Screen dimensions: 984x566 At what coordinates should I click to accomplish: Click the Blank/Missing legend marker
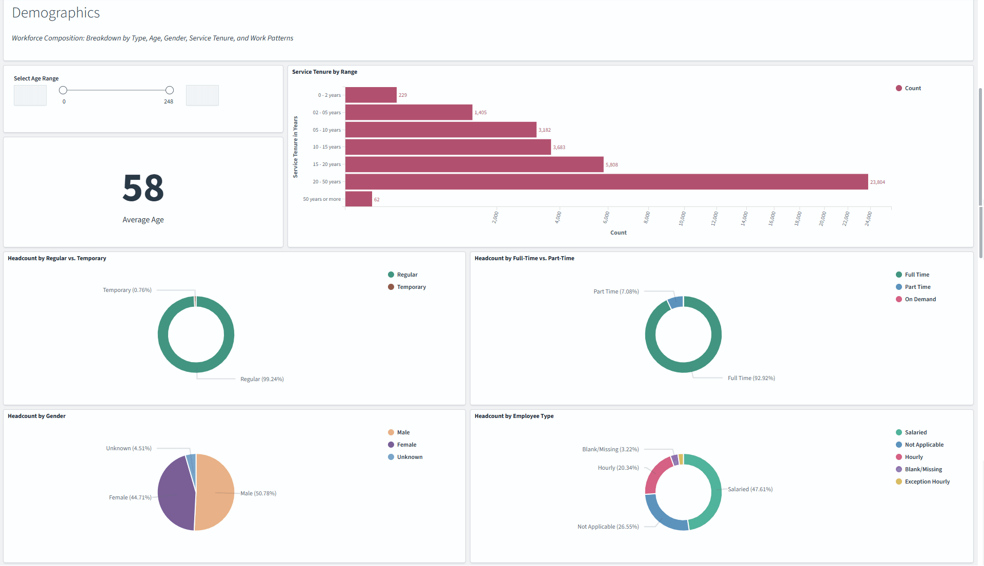(x=898, y=469)
